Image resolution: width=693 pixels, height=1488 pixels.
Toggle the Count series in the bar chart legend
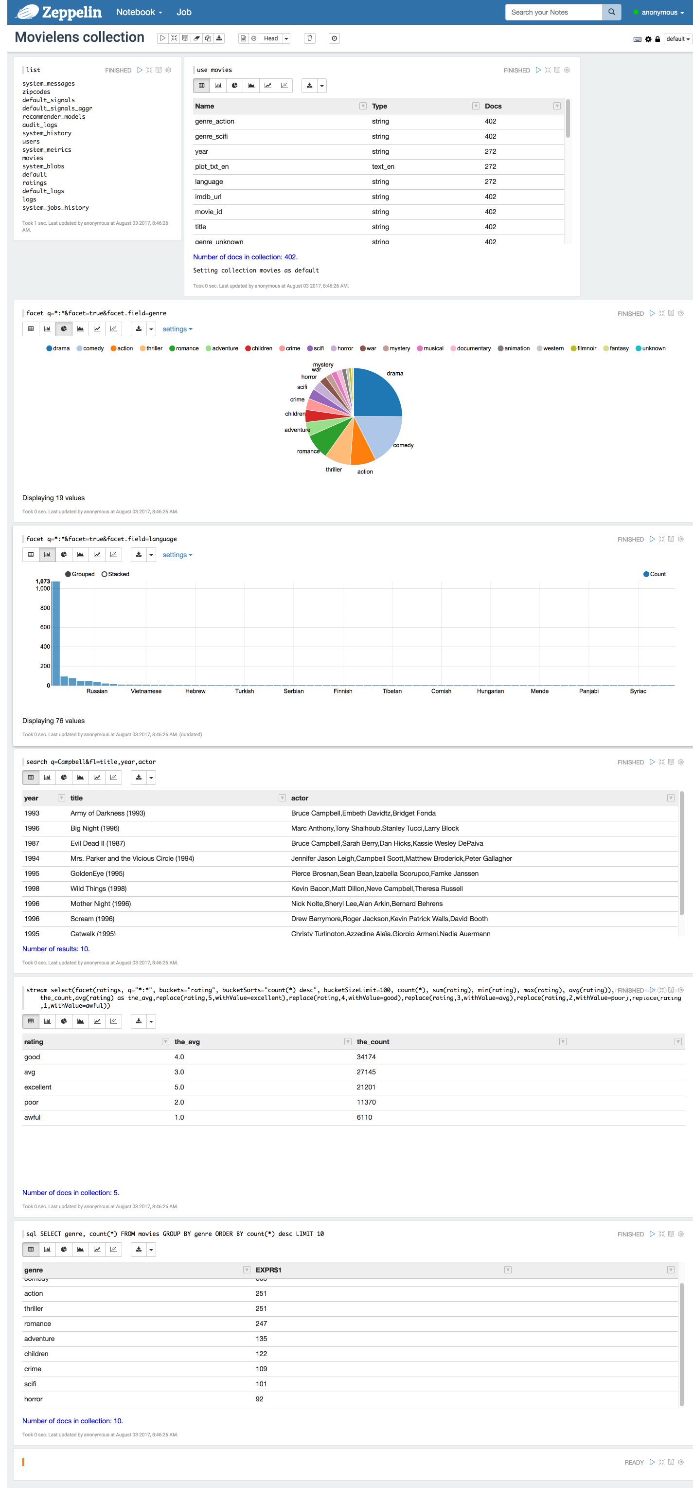coord(654,574)
